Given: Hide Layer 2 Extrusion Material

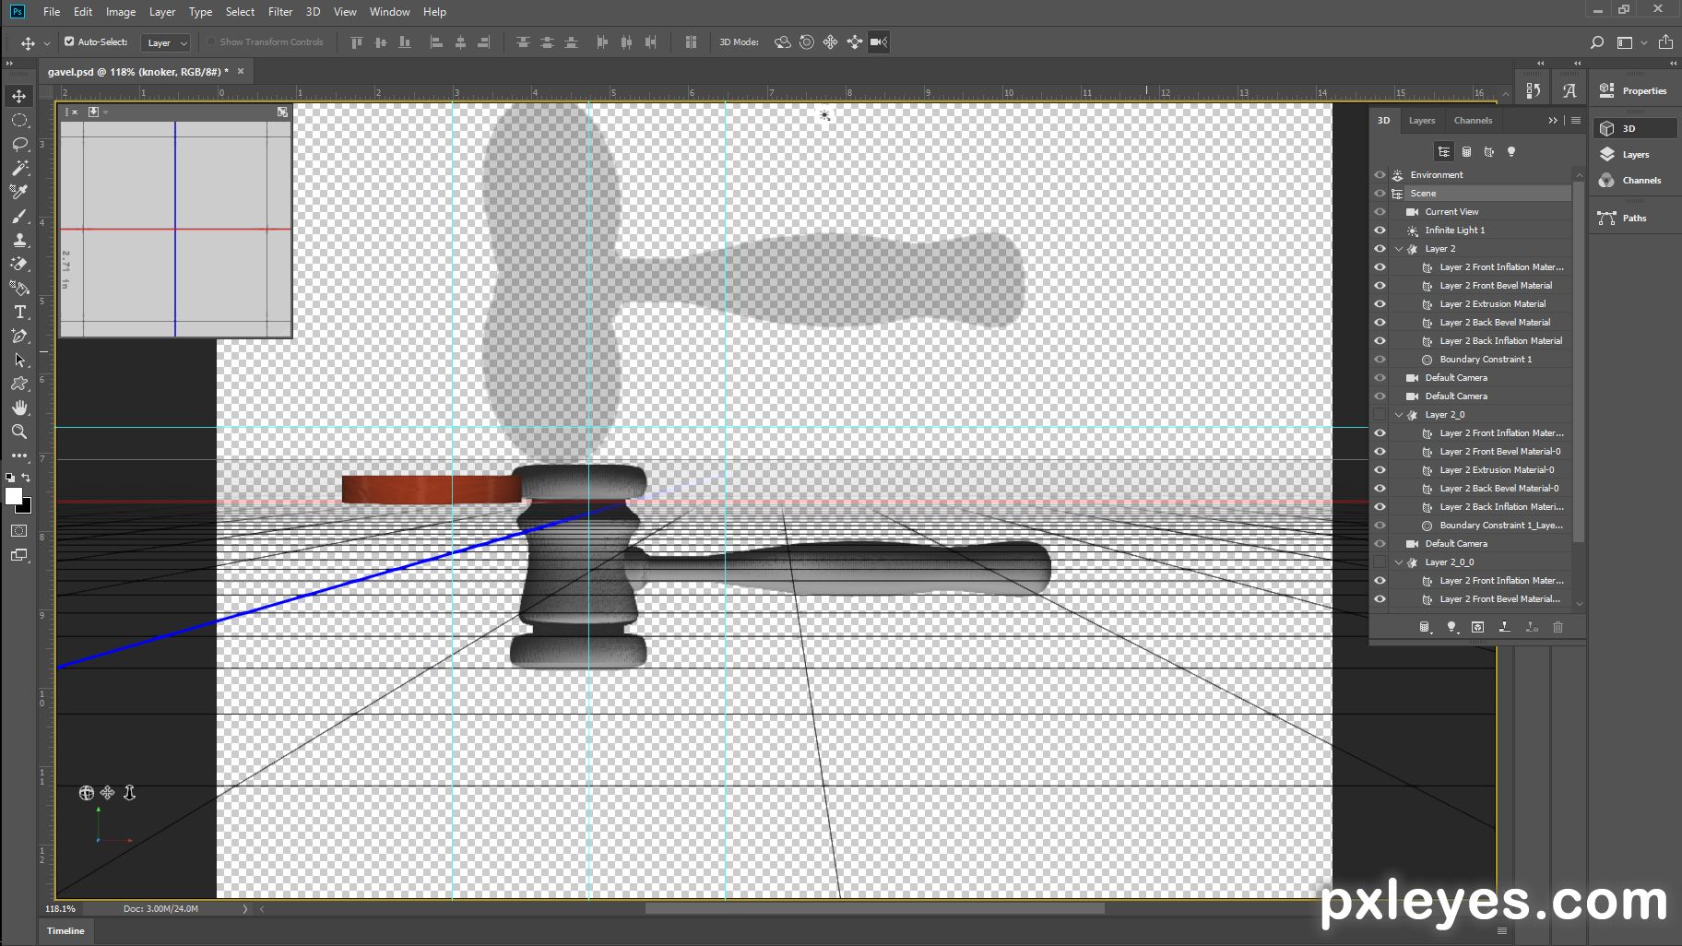Looking at the screenshot, I should [1380, 304].
